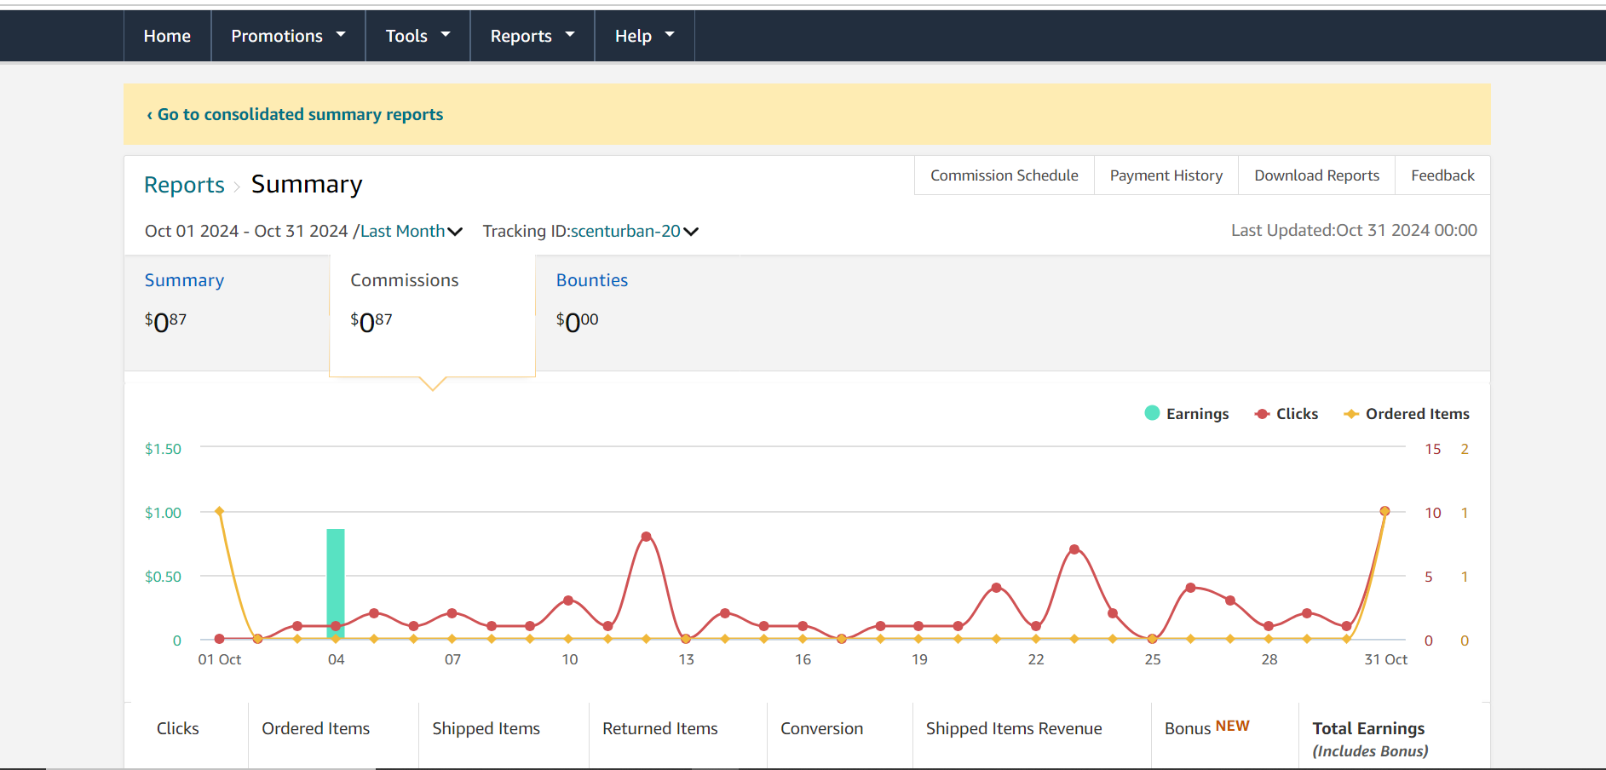The width and height of the screenshot is (1606, 770).
Task: Select the Commissions earnings card
Action: point(432,315)
